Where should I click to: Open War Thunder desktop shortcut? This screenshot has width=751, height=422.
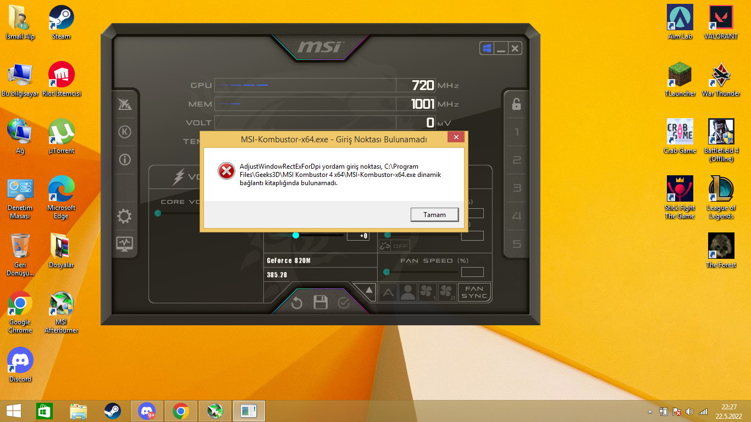pos(721,80)
